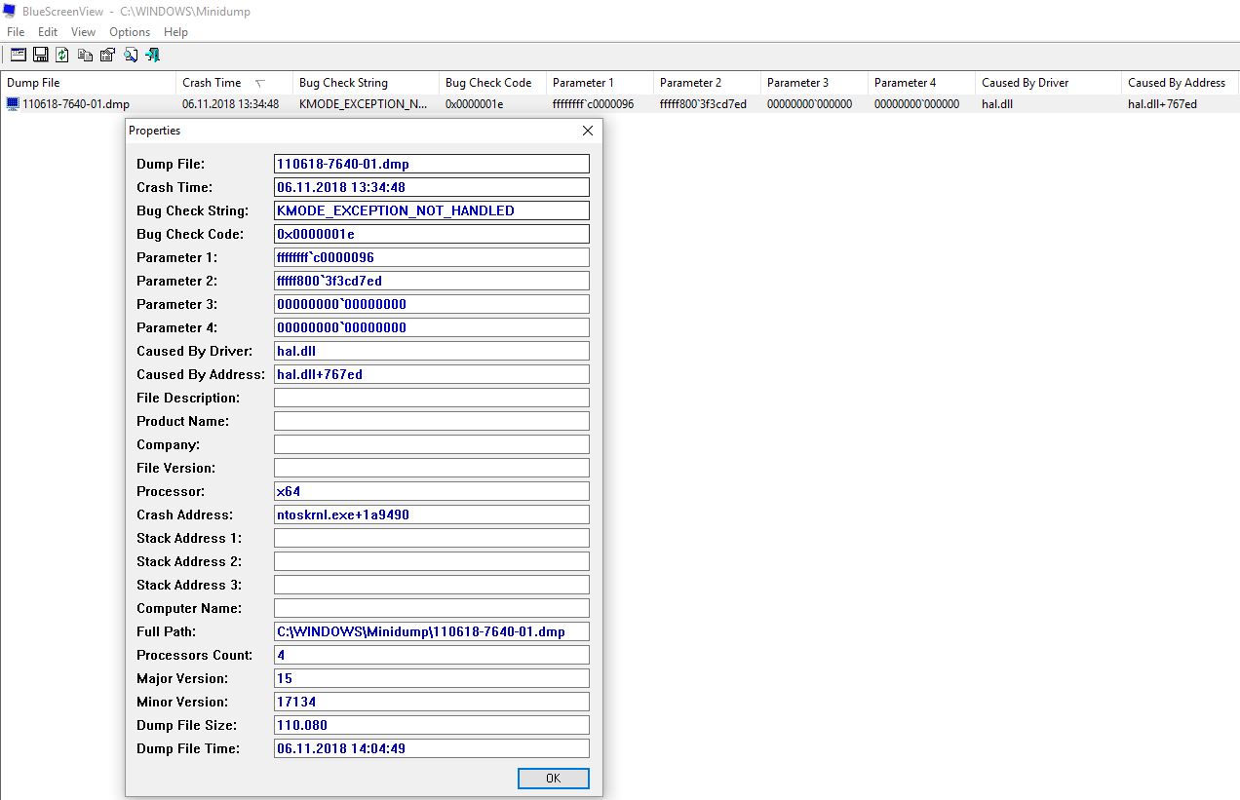Click the Full Path field in Properties
The width and height of the screenshot is (1240, 800).
click(432, 631)
